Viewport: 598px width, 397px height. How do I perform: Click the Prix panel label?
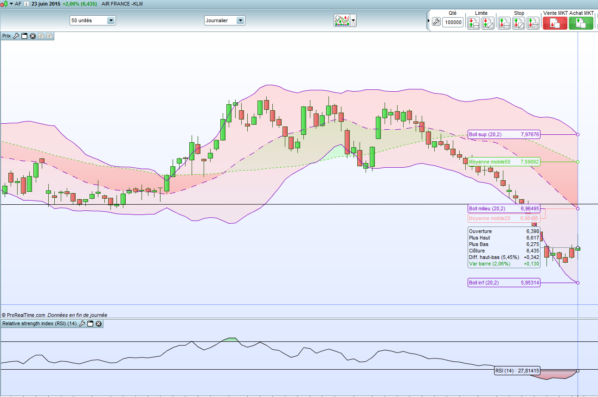[x=6, y=36]
